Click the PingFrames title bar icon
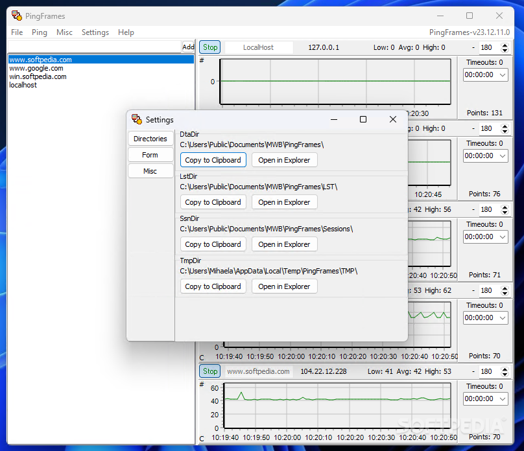 click(x=17, y=16)
